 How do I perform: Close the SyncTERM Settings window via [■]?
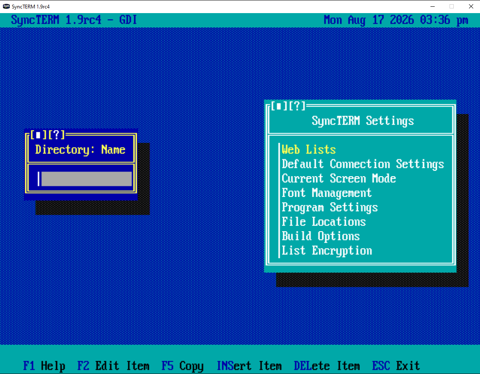279,106
